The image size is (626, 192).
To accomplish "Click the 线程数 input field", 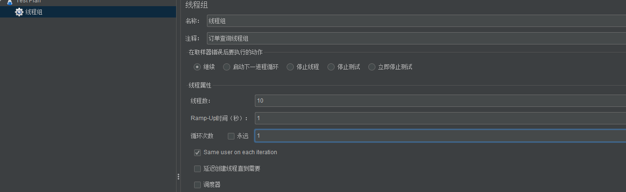I will tap(440, 101).
